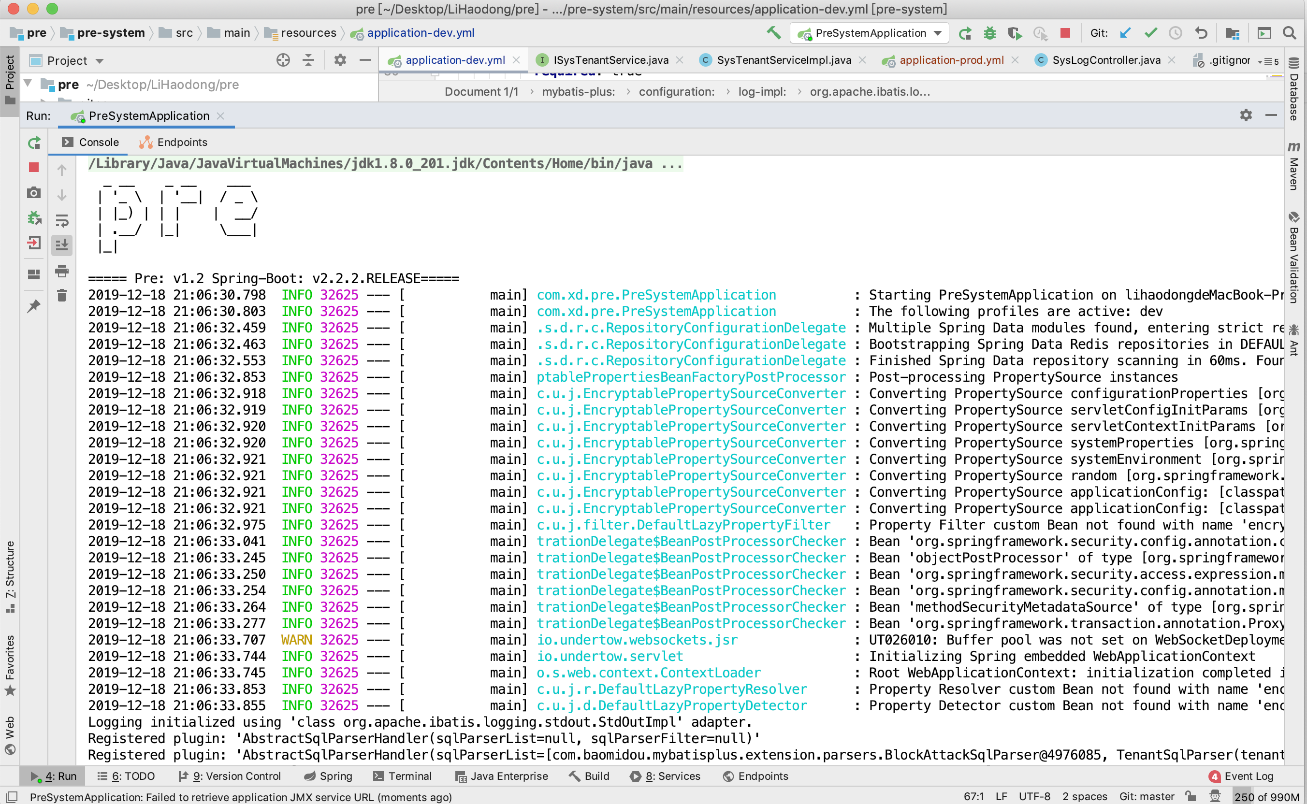Screen dimensions: 1307x804
Task: Click the Build project hammer icon
Action: click(x=773, y=33)
